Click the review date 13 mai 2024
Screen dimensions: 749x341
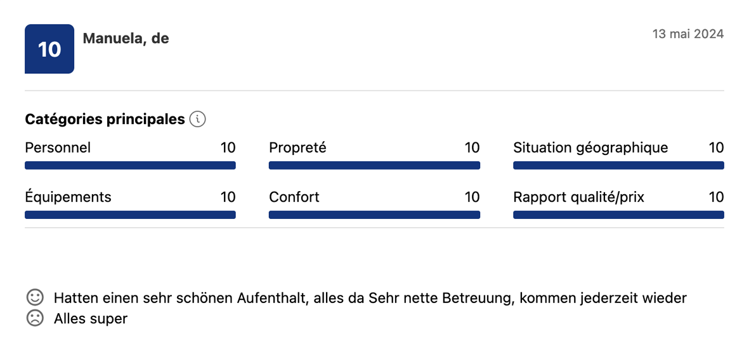point(688,34)
